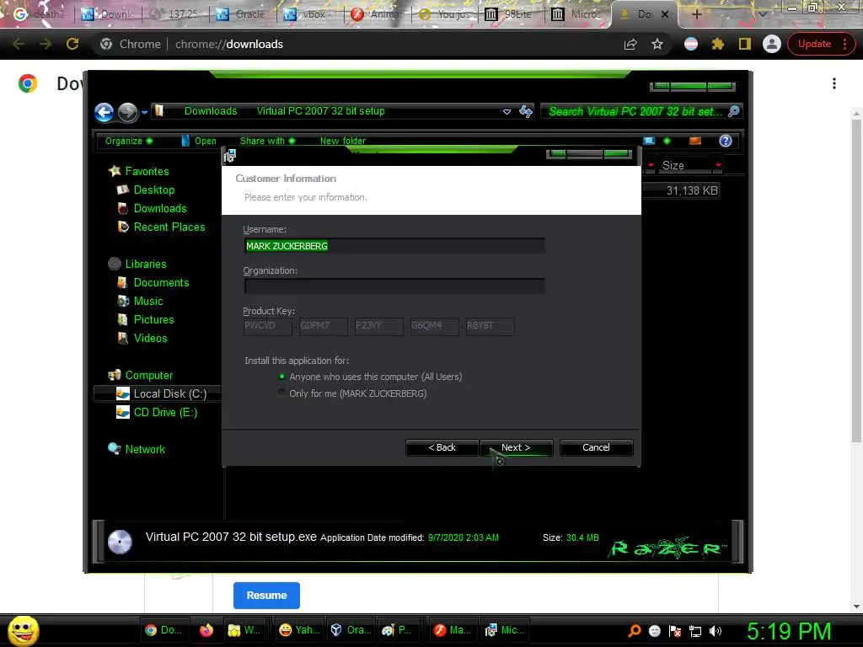Click New folder in the explorer toolbar
863x647 pixels.
[x=343, y=141]
